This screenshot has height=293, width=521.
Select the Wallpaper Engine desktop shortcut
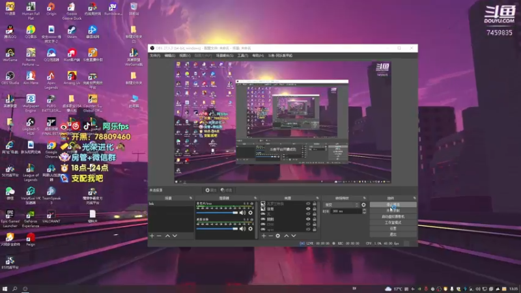point(31,103)
